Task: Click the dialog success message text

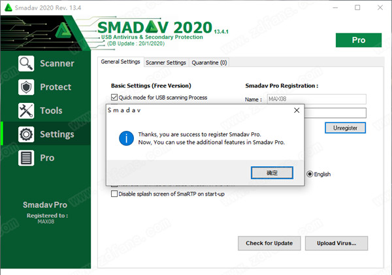Action: pos(211,138)
